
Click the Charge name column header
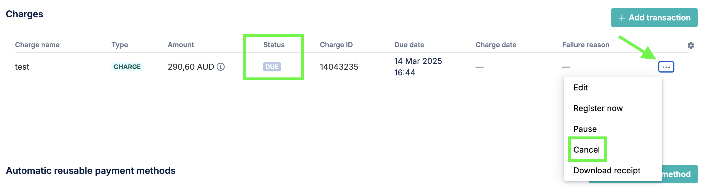coord(37,45)
